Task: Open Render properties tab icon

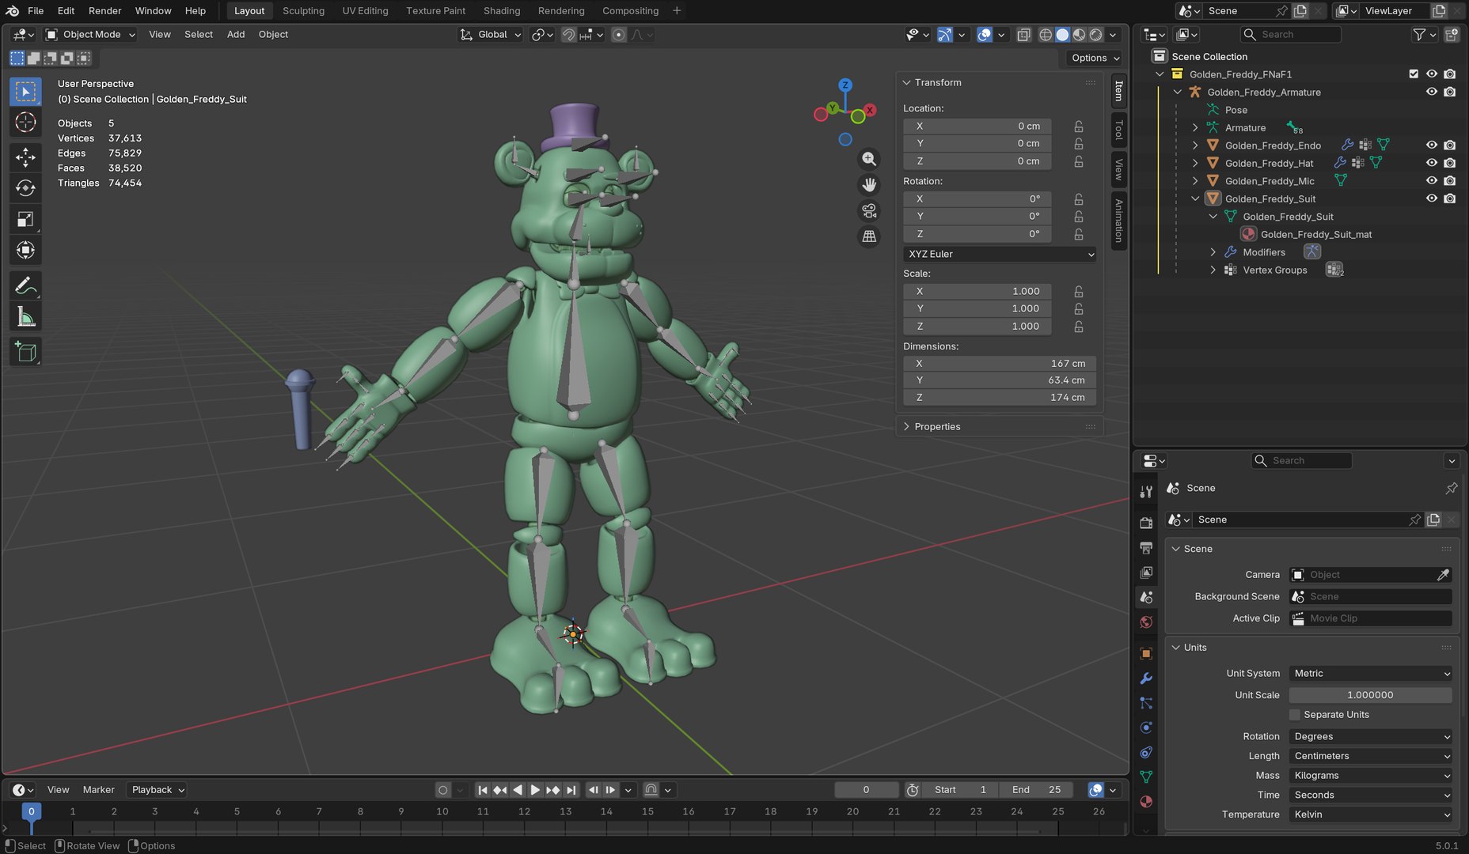Action: click(1145, 523)
